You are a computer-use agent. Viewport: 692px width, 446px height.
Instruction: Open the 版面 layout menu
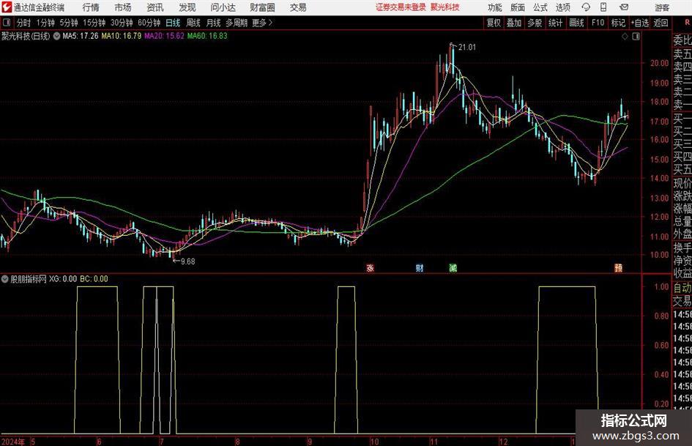tap(517, 7)
